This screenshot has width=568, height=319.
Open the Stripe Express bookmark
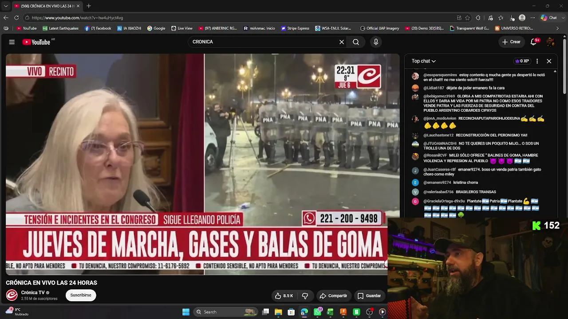(295, 28)
